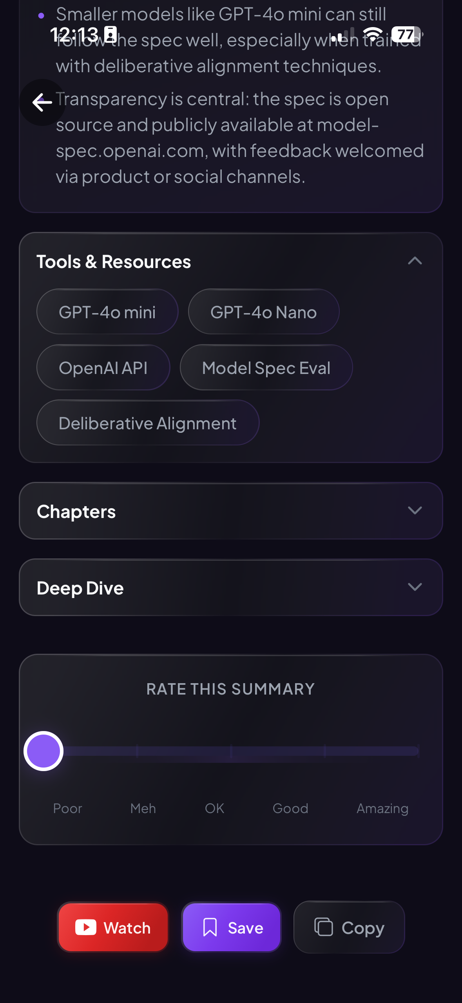The height and width of the screenshot is (1003, 462).
Task: Open the GPT-4o Nano resource
Action: pos(263,311)
